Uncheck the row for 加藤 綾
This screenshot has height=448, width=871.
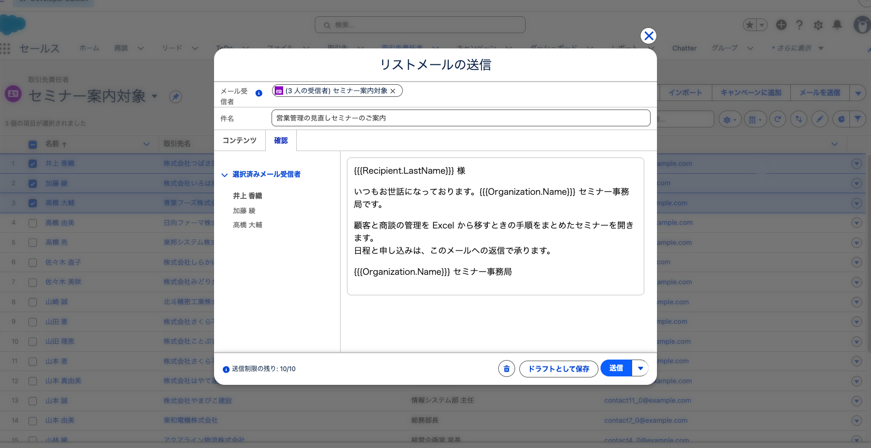[x=33, y=184]
